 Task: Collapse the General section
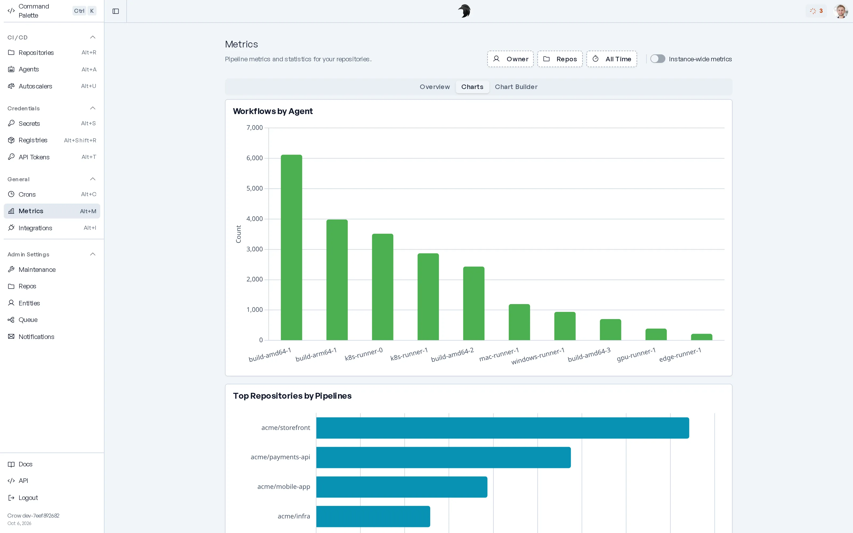tap(93, 179)
